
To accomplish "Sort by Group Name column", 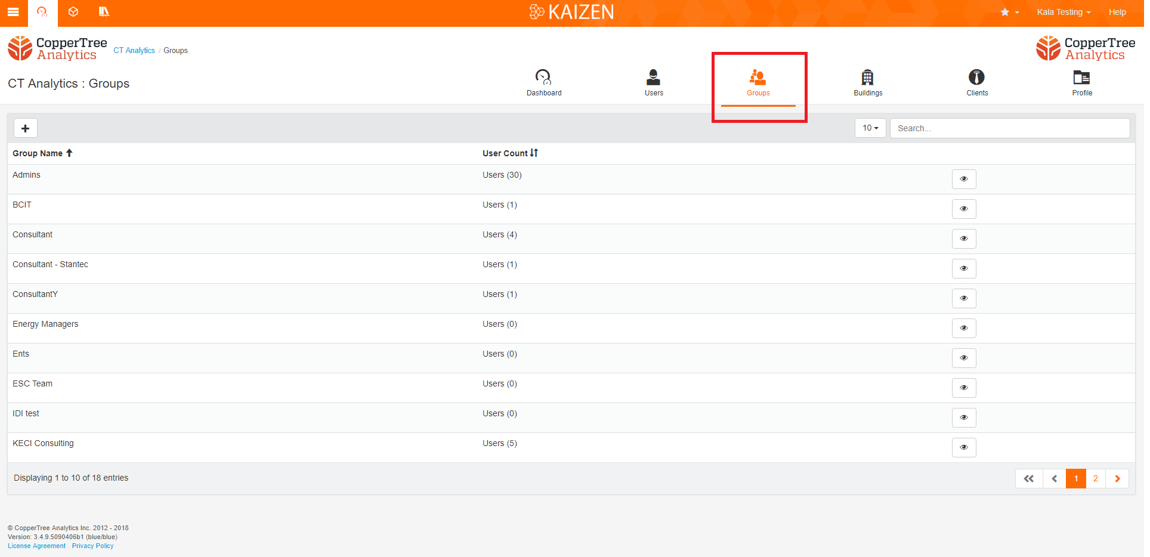I will (42, 153).
